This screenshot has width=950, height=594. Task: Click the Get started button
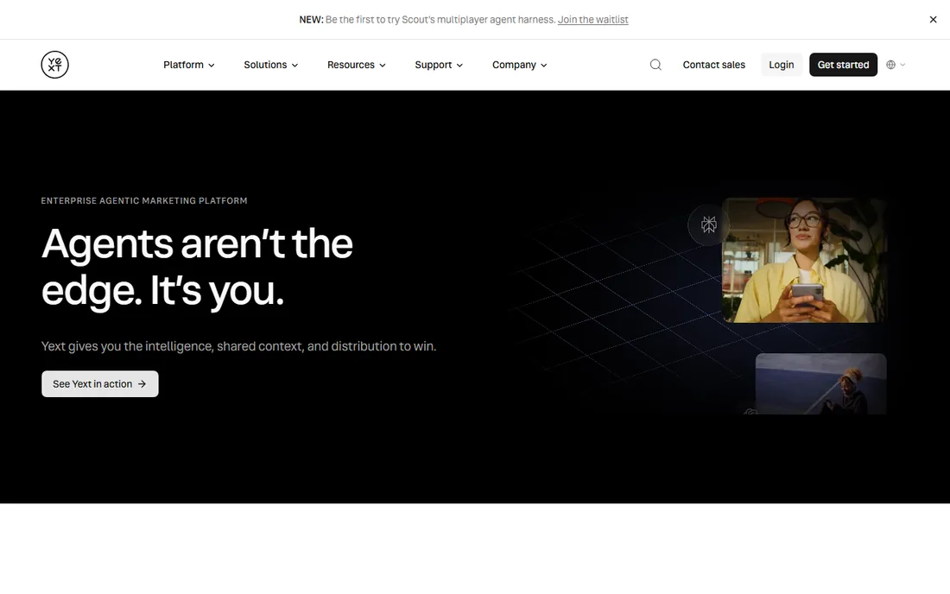click(x=843, y=65)
